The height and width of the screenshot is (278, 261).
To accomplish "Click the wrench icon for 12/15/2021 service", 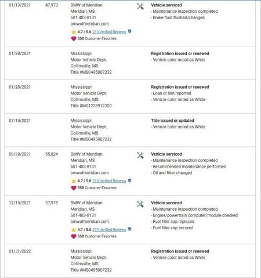I will (140, 204).
